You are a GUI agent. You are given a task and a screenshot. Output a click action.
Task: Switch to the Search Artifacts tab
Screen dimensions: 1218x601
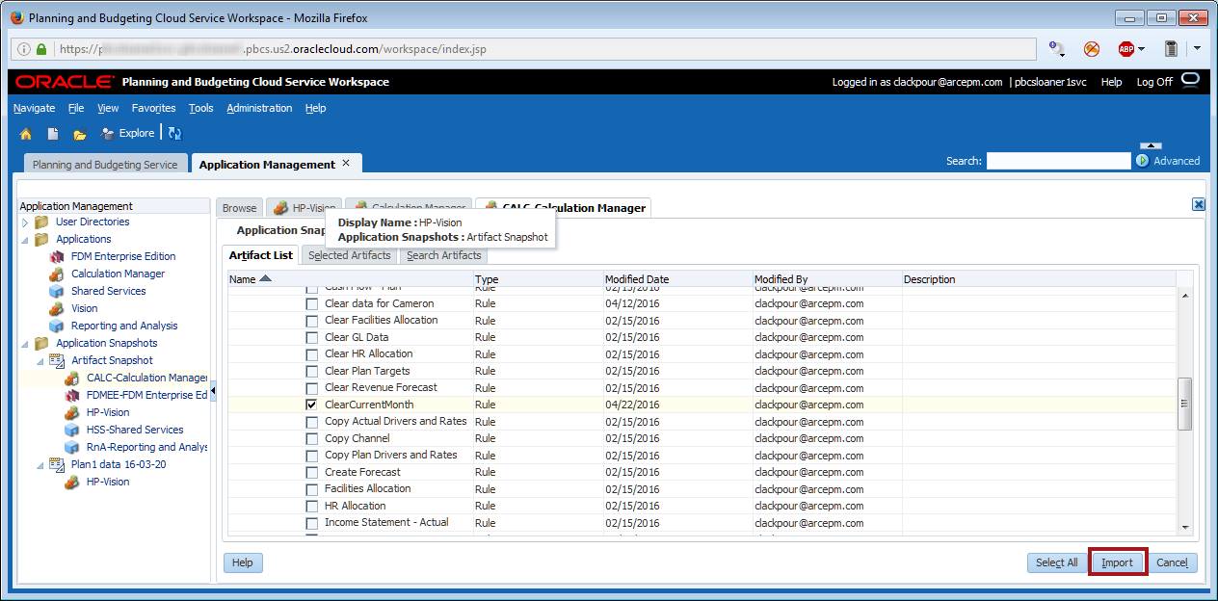point(443,255)
